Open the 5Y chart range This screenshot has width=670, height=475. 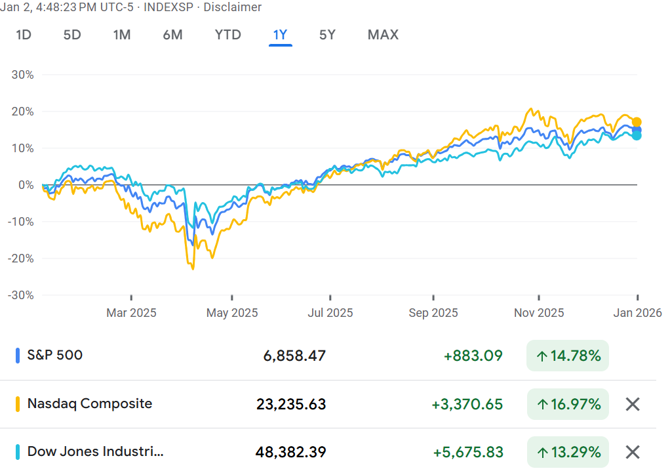point(327,35)
